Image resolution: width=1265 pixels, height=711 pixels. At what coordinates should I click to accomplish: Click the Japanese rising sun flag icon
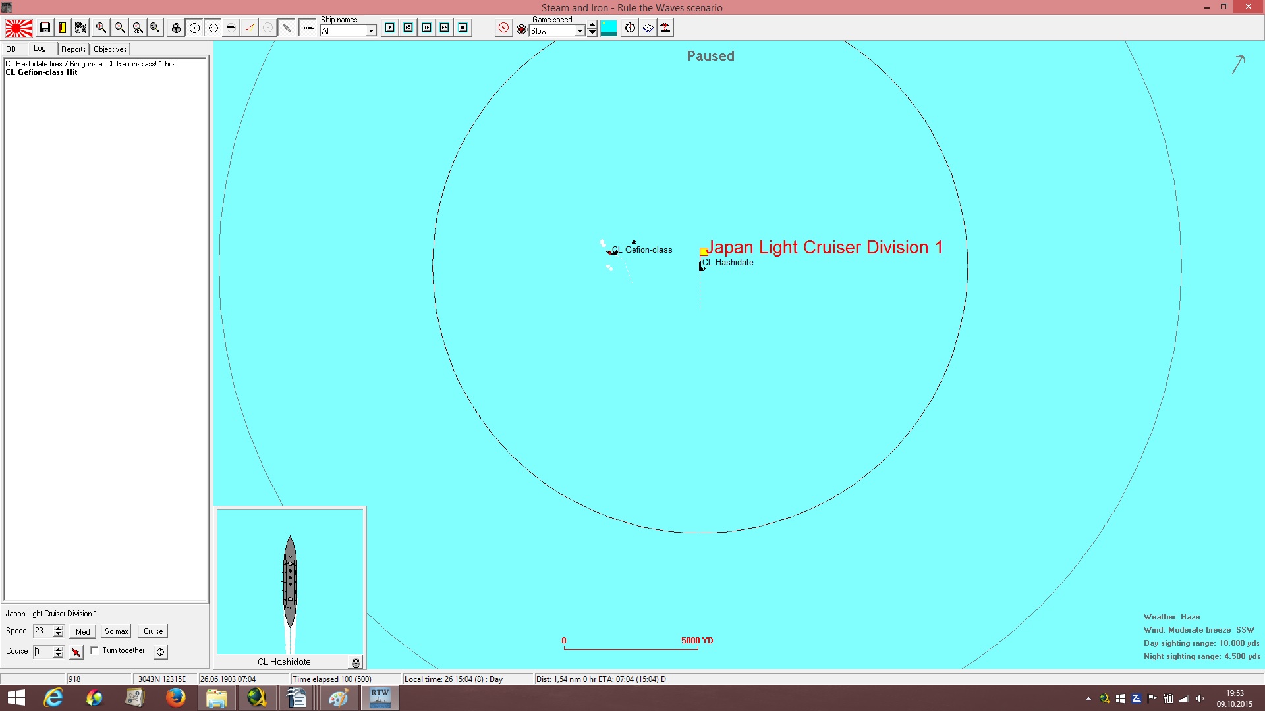point(19,28)
